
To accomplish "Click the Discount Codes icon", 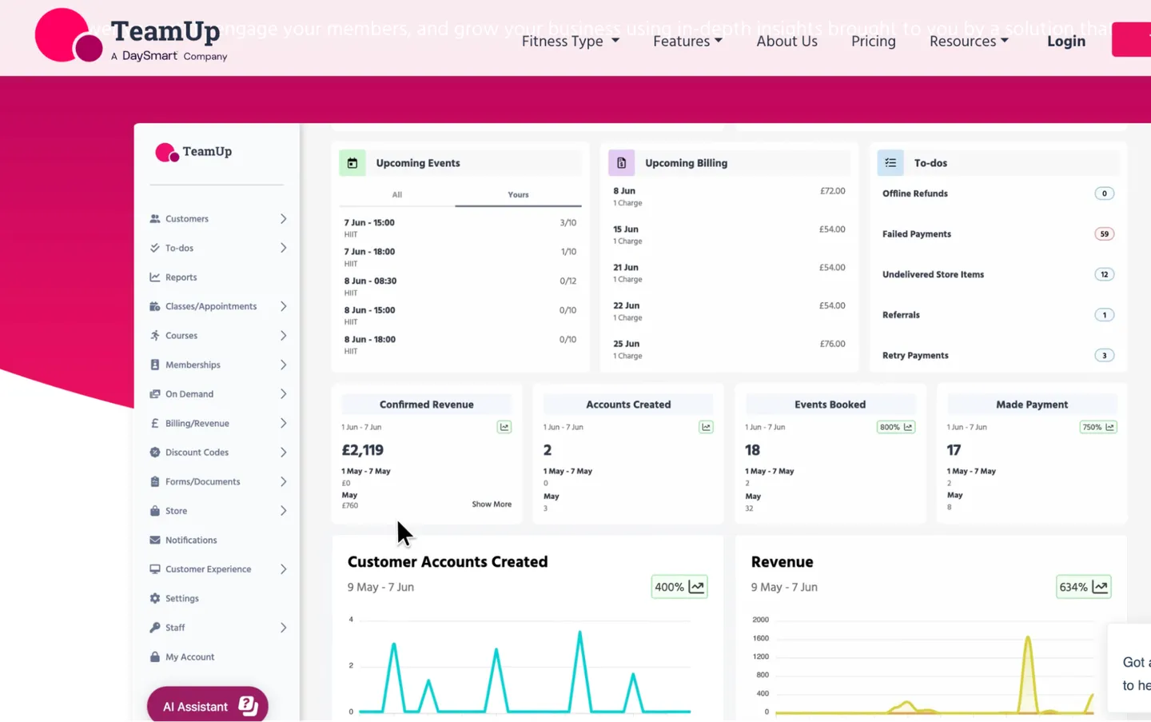I will pos(155,453).
